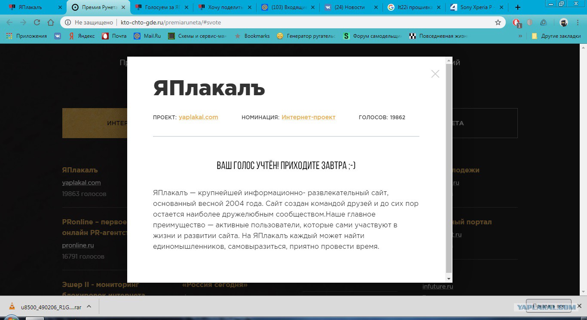This screenshot has height=320, width=587.
Task: Open the VK bookmark icon
Action: click(58, 36)
